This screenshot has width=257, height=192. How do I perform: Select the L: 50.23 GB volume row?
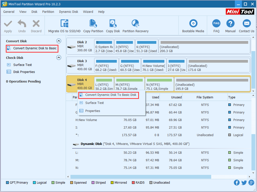tap(161, 153)
